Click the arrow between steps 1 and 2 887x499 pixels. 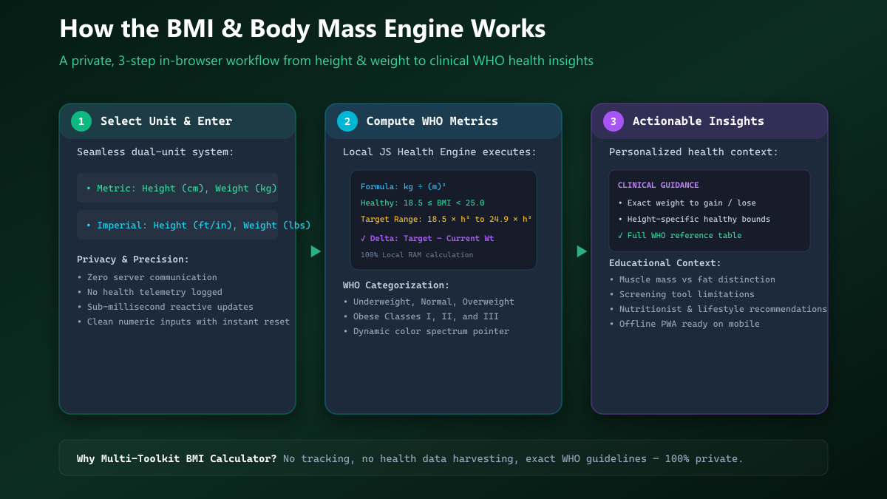[316, 251]
